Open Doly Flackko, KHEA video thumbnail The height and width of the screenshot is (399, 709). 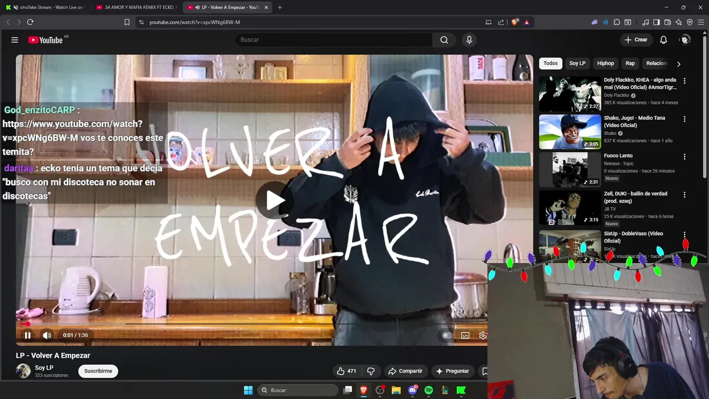570,94
